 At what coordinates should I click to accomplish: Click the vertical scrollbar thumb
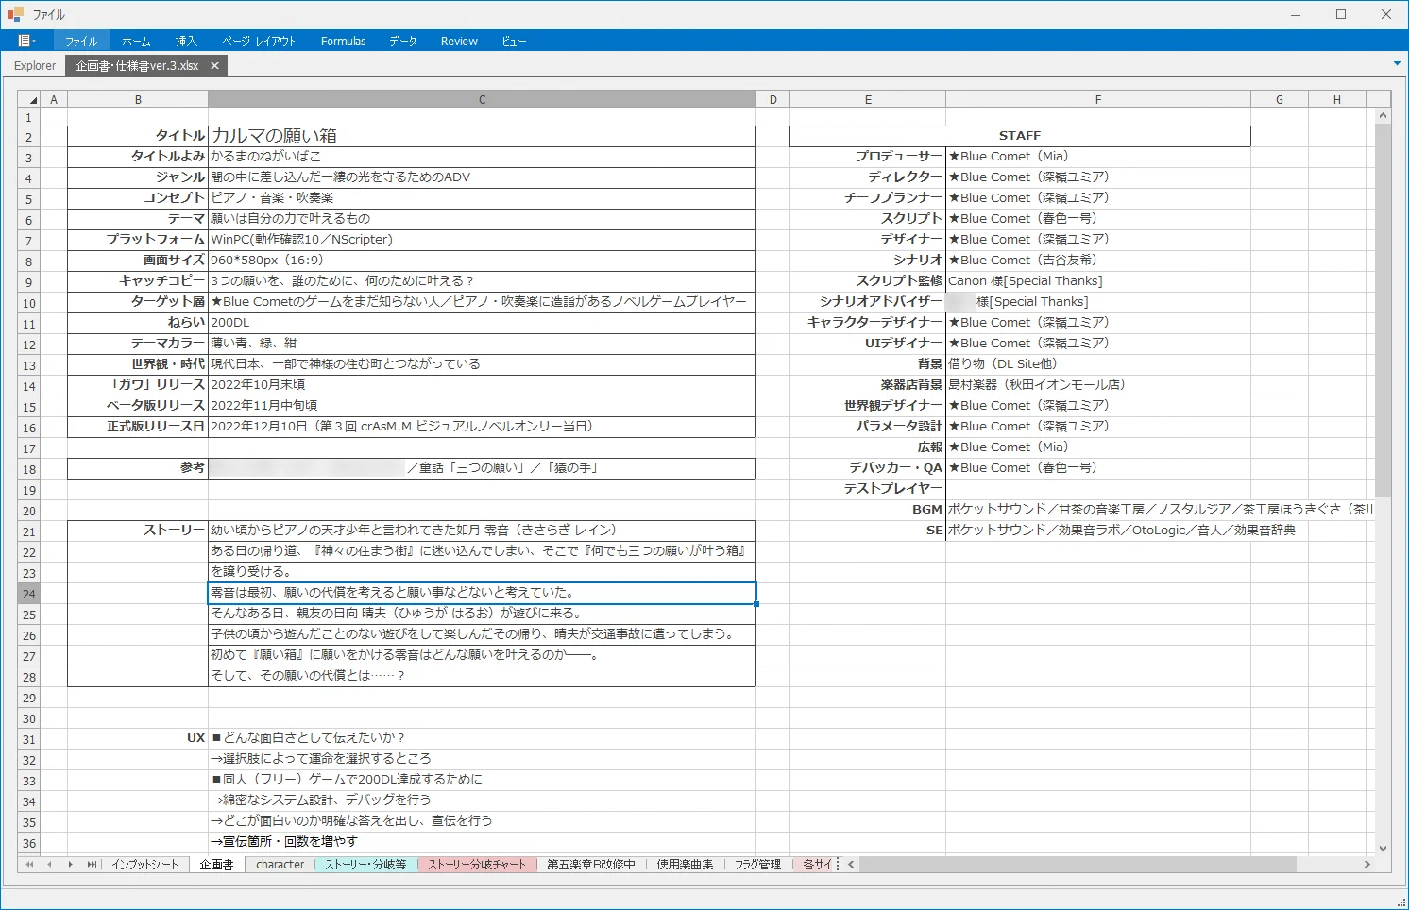[1383, 310]
